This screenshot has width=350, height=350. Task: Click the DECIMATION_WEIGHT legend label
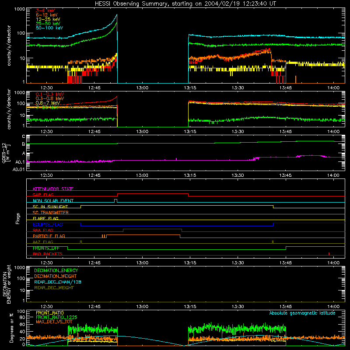56,276
